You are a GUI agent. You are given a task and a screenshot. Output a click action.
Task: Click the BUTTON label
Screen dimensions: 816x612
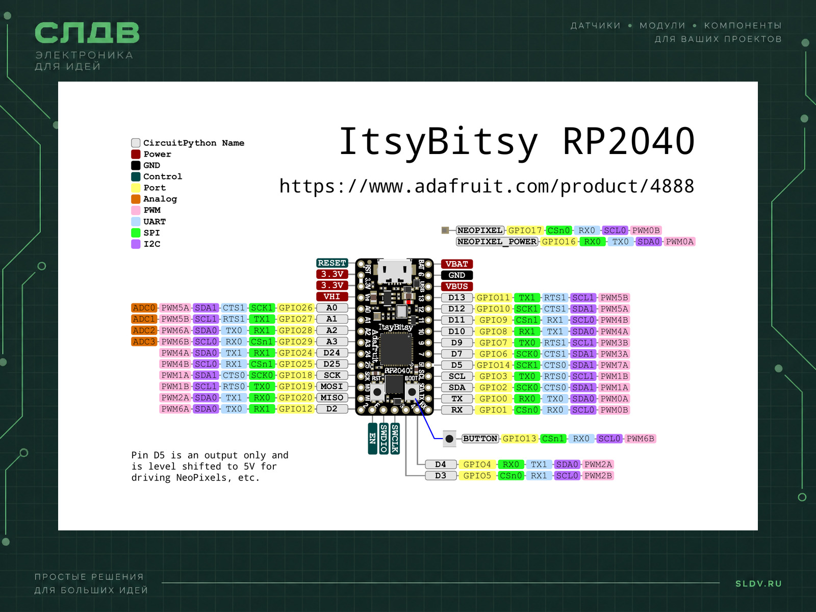(480, 439)
